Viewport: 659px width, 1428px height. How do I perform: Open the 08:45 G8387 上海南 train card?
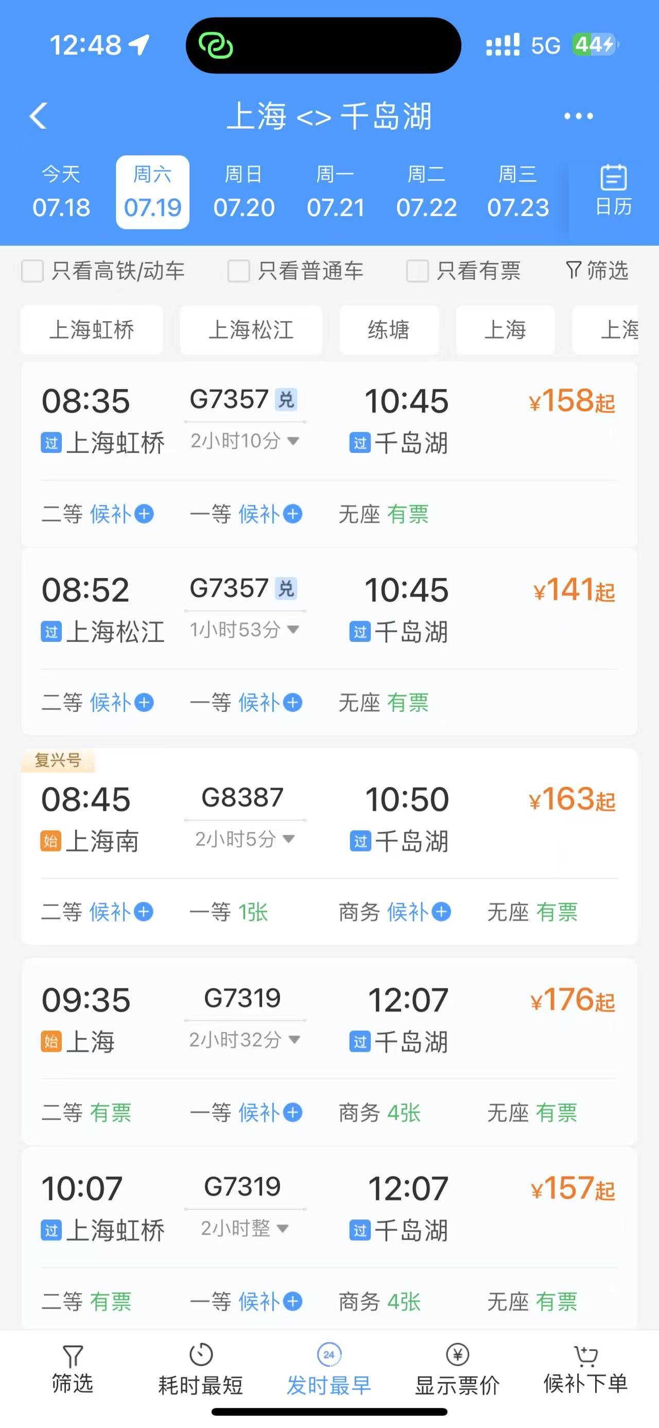tap(329, 846)
